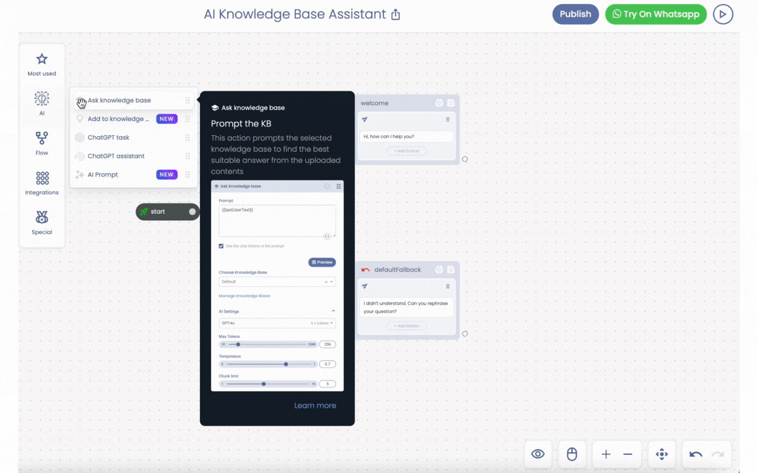757x473 pixels.
Task: Click the mouse mode icon
Action: pos(572,454)
